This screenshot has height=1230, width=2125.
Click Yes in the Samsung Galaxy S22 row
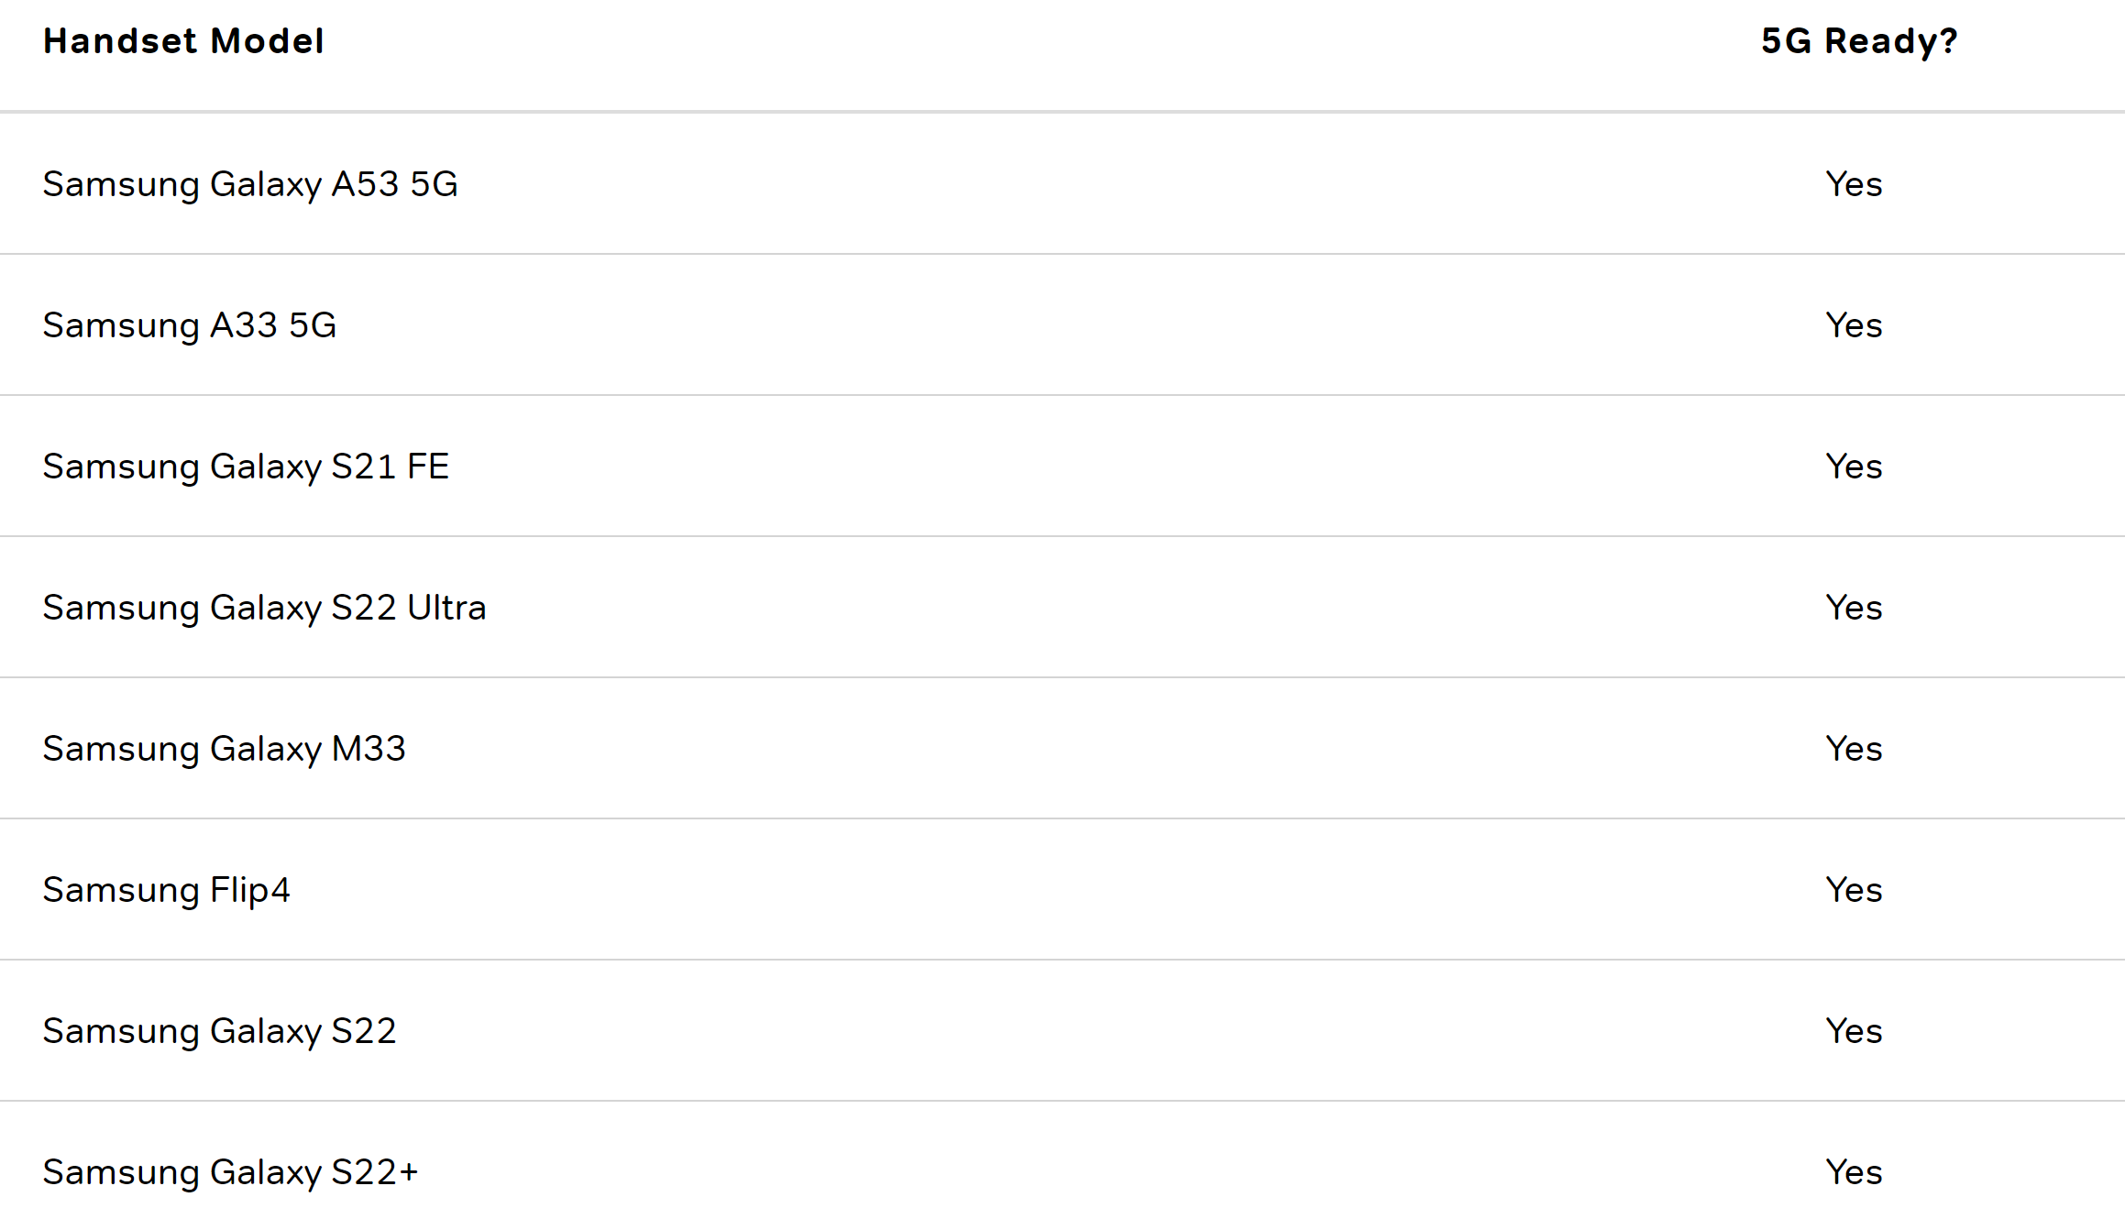click(1854, 1031)
